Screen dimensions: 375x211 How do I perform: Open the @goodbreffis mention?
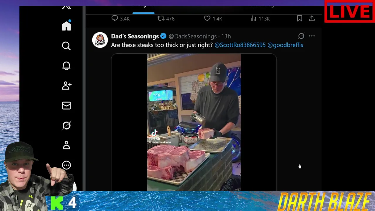285,45
